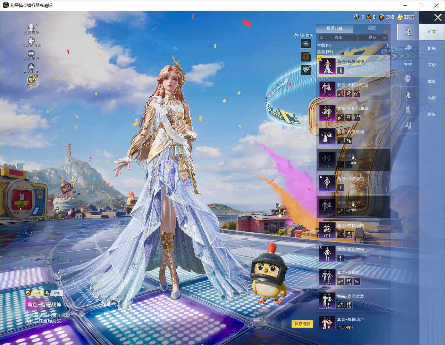Click the 快捷换装 label
This screenshot has height=345, width=445.
click(306, 35)
